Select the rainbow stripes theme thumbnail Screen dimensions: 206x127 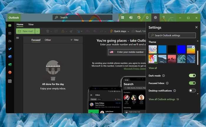191,49
